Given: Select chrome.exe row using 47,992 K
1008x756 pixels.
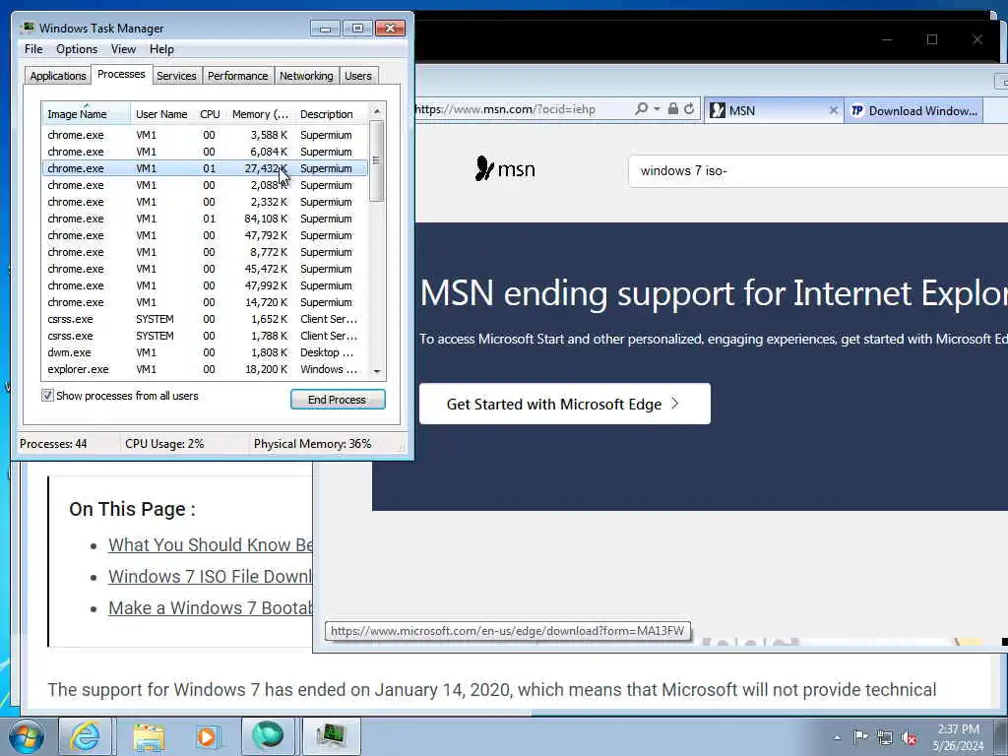Looking at the screenshot, I should 205,285.
